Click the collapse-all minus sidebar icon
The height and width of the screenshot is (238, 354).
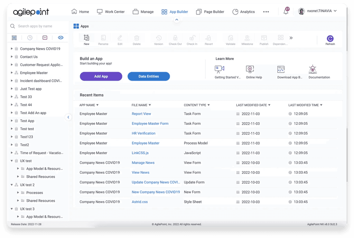click(45, 38)
